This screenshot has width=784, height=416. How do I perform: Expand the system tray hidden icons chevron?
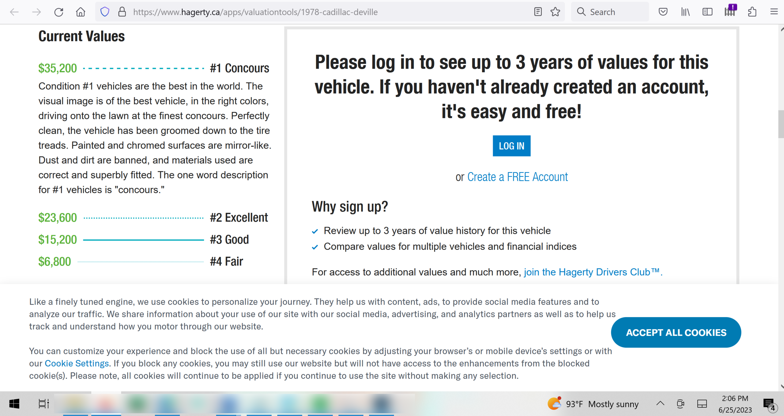[660, 403]
